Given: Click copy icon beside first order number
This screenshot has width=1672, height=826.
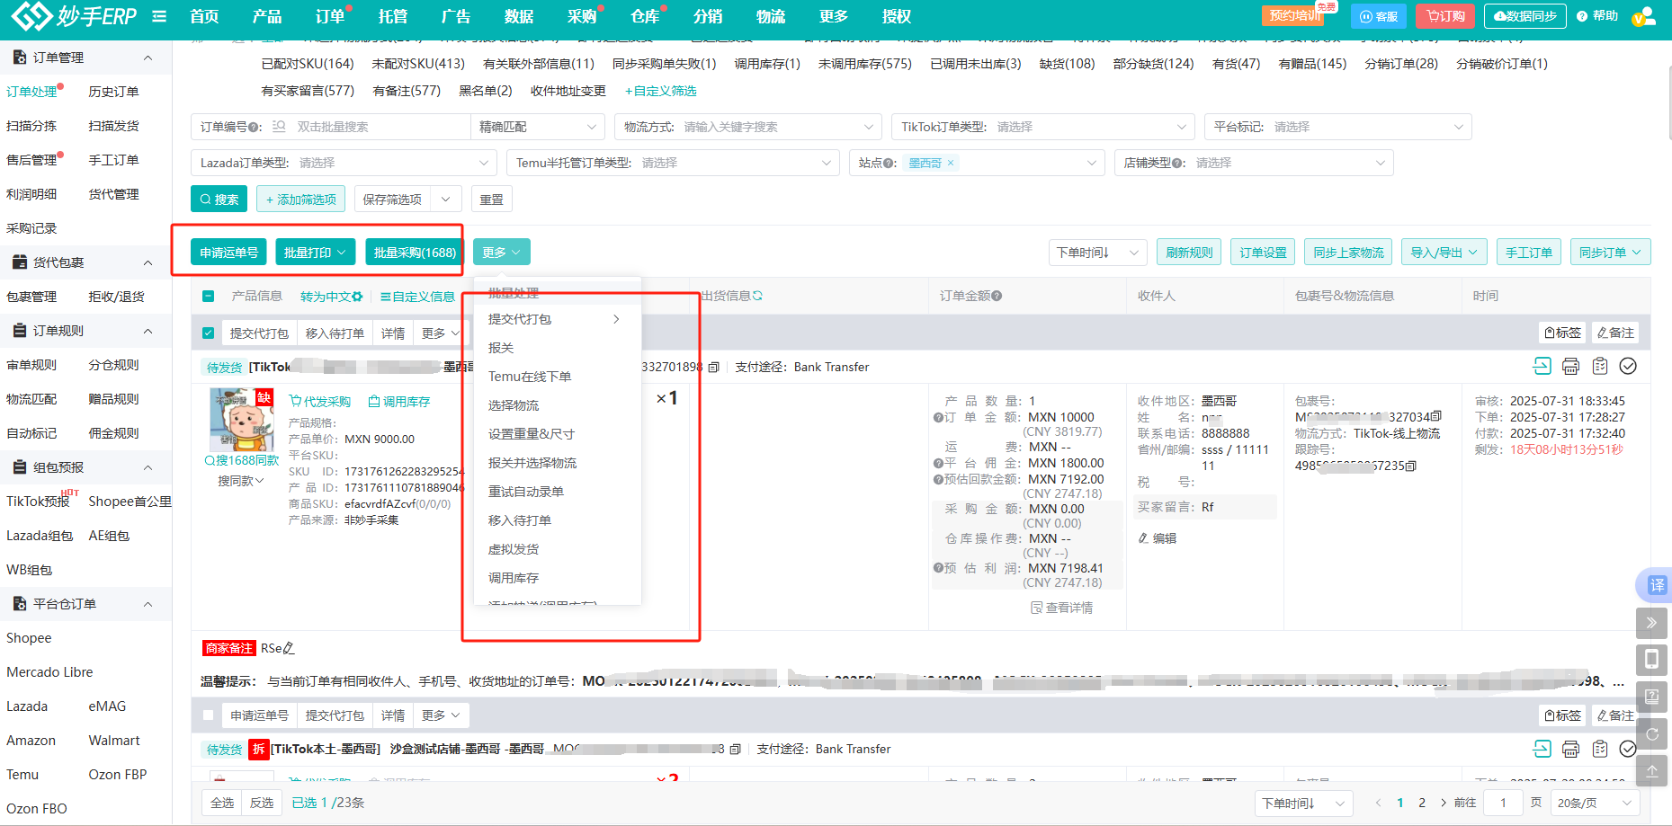Looking at the screenshot, I should pos(713,367).
